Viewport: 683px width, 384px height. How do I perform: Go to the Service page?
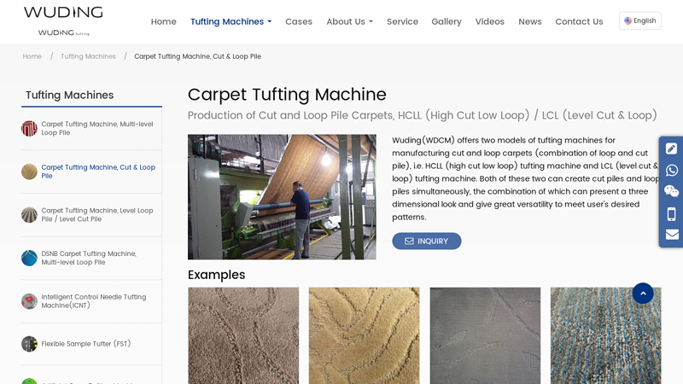pos(402,21)
